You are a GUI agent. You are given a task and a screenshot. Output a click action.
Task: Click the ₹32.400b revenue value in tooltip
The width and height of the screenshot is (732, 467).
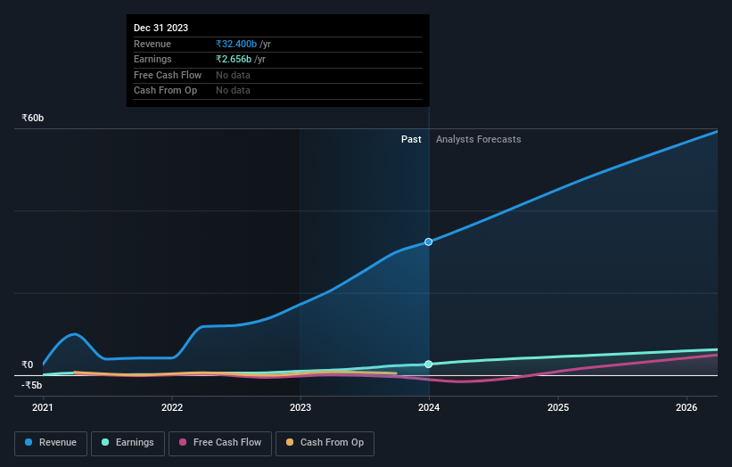pyautogui.click(x=236, y=44)
